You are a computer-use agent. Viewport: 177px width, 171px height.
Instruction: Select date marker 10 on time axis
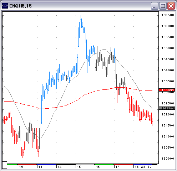click(x=21, y=167)
